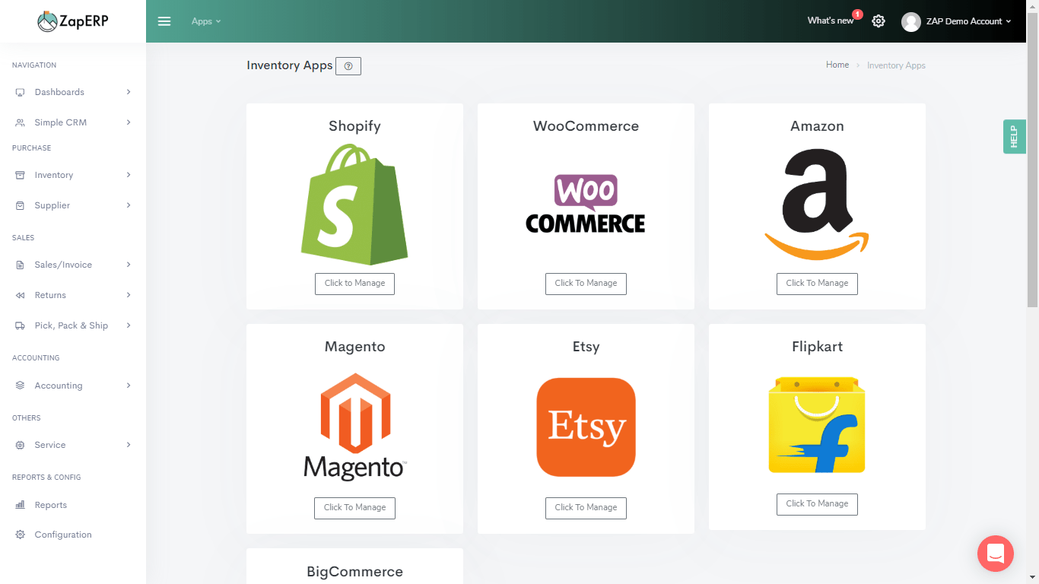Image resolution: width=1039 pixels, height=584 pixels.
Task: Click the Sales/Invoice document icon
Action: (21, 265)
